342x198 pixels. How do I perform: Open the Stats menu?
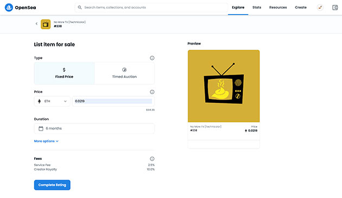tap(257, 8)
